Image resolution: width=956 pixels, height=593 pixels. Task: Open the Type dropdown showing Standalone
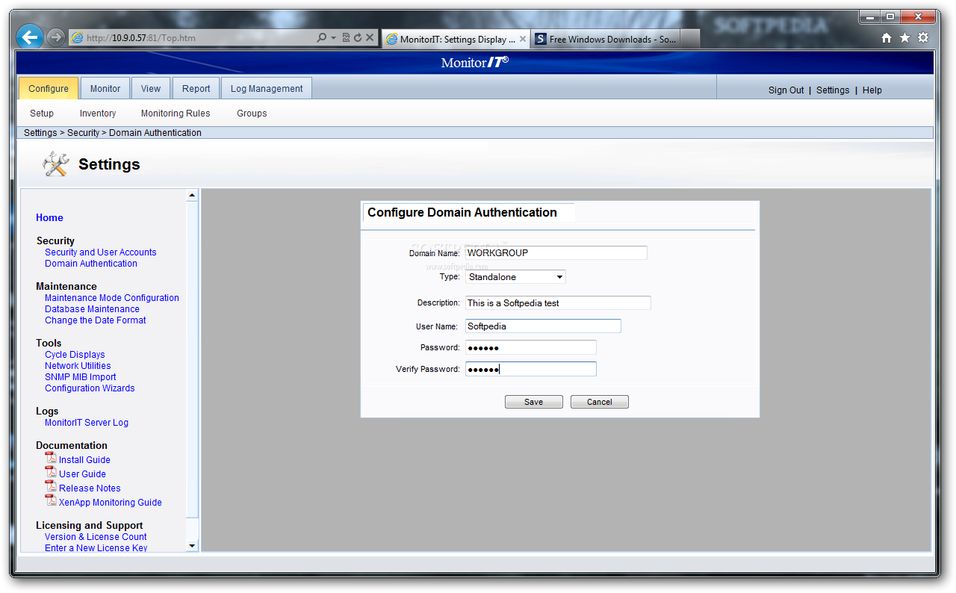pos(515,277)
